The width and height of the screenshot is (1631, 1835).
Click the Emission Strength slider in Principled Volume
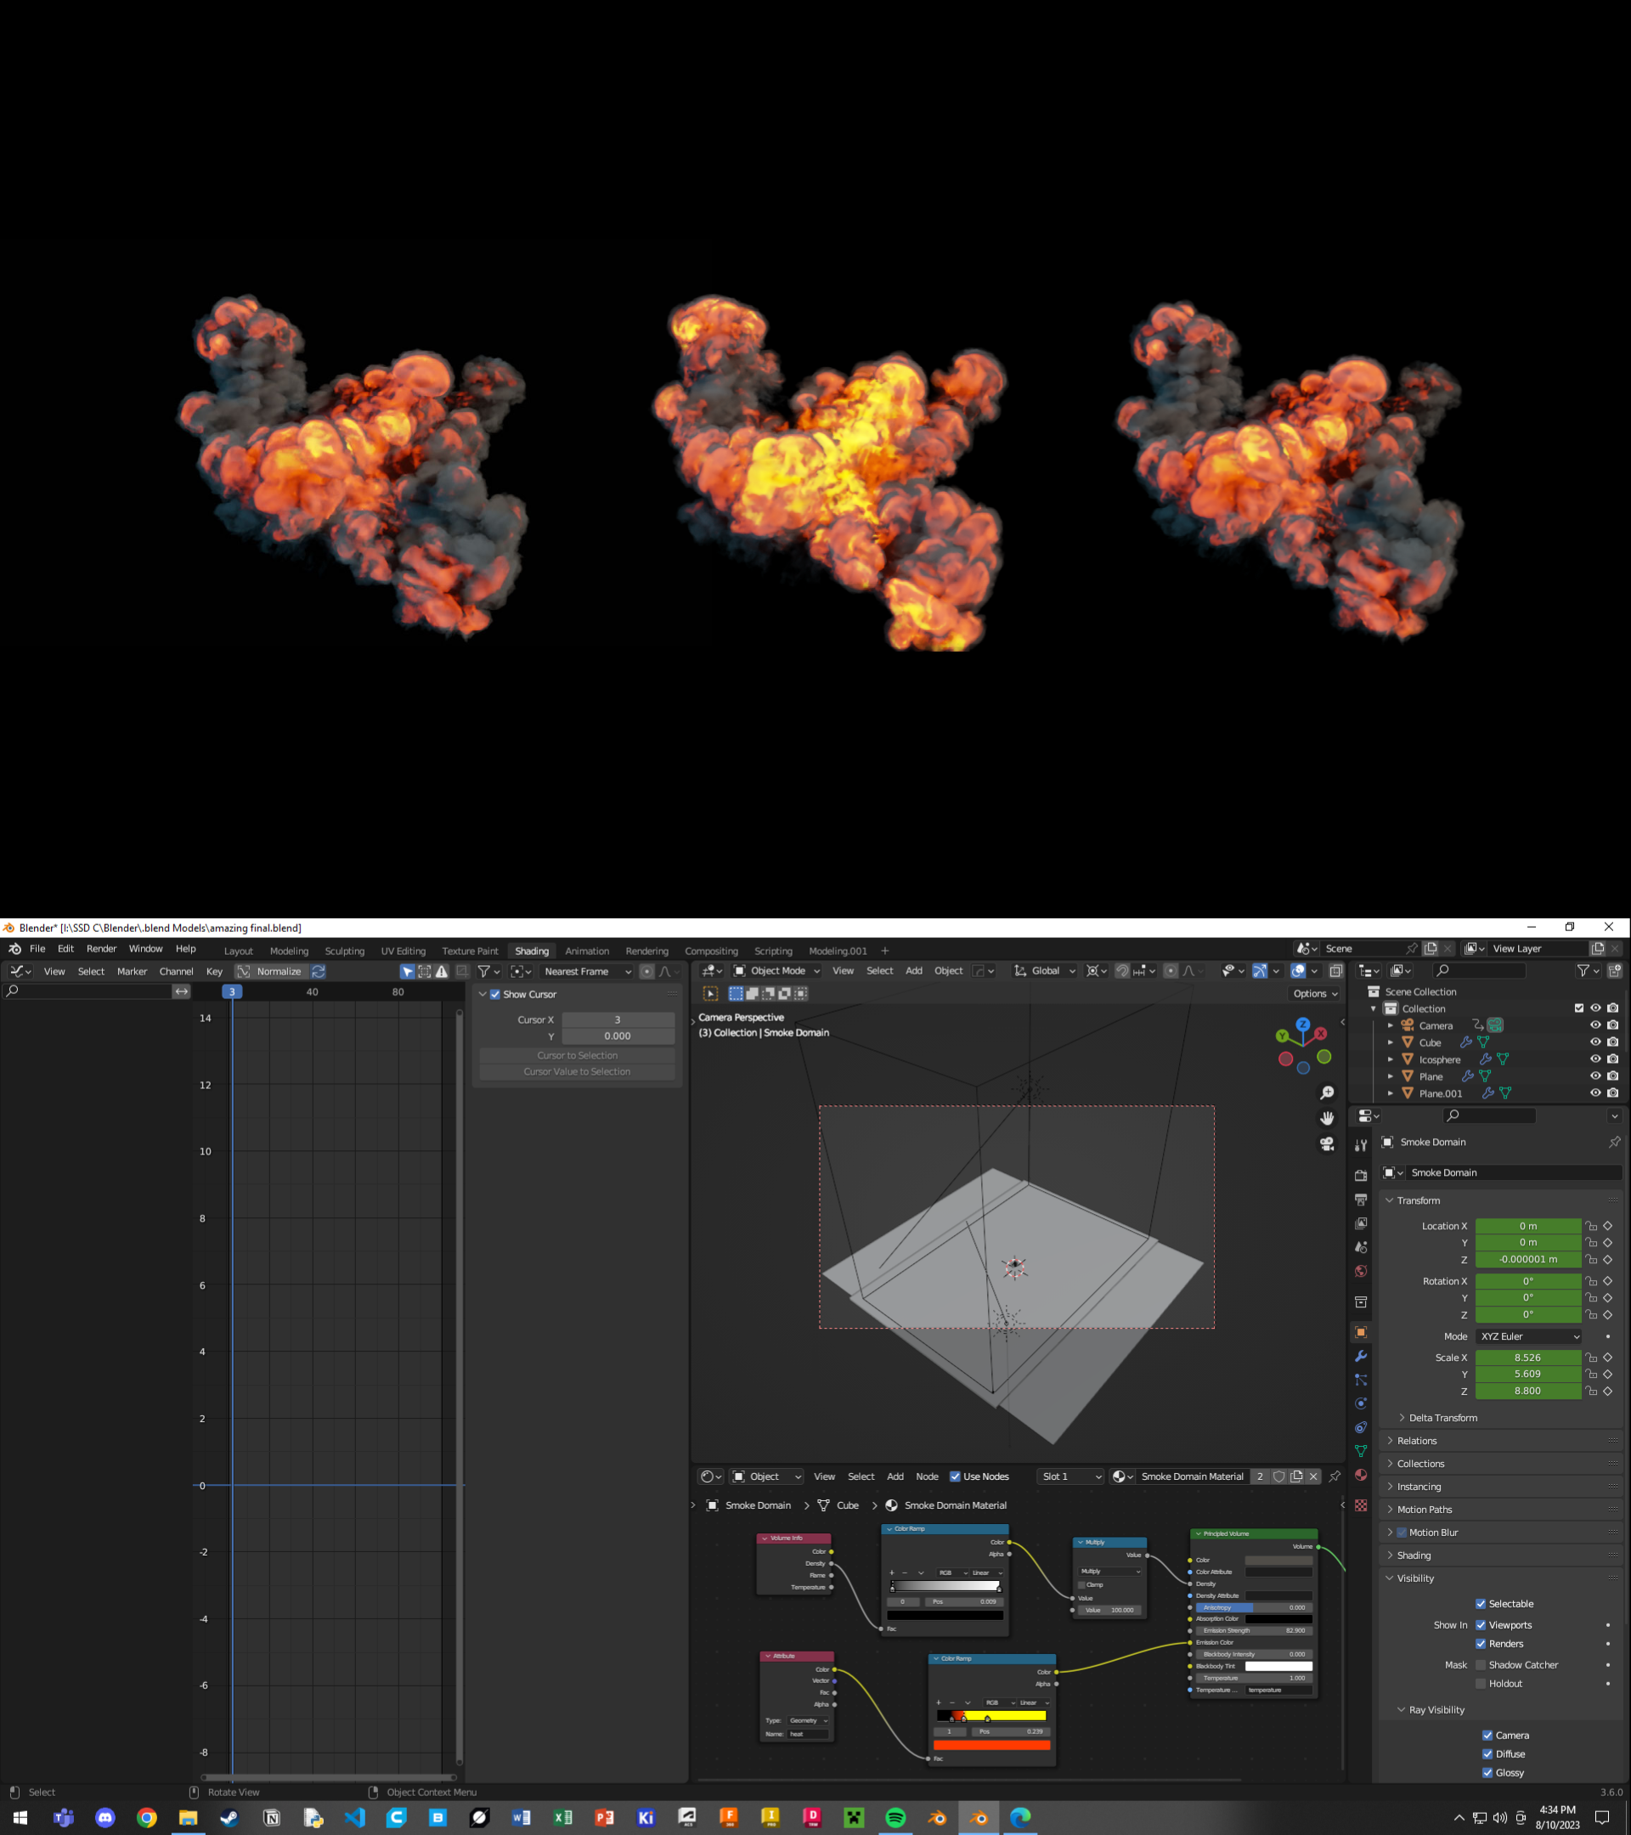(1254, 1630)
